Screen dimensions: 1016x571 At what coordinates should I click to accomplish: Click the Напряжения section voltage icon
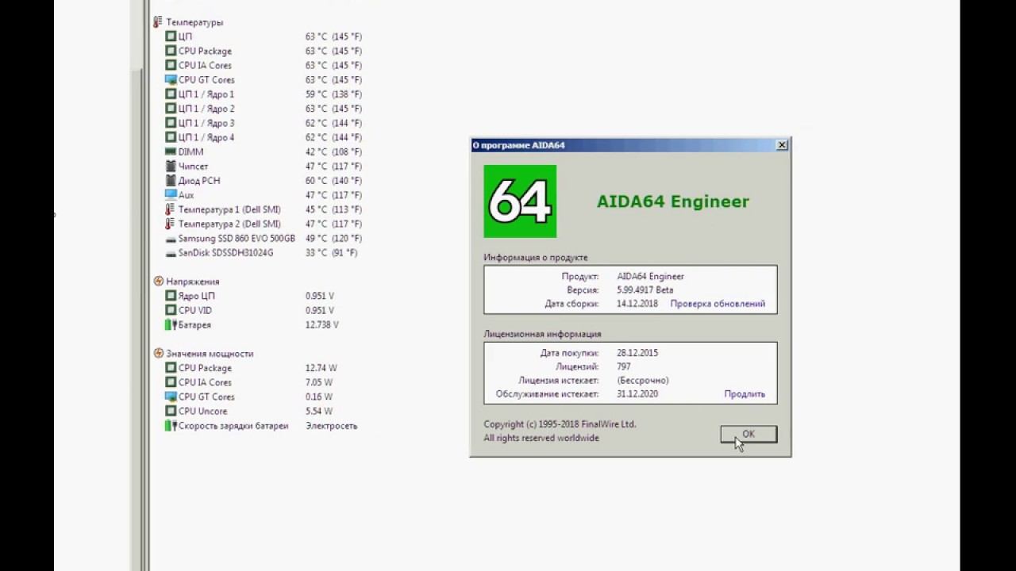pyautogui.click(x=158, y=282)
